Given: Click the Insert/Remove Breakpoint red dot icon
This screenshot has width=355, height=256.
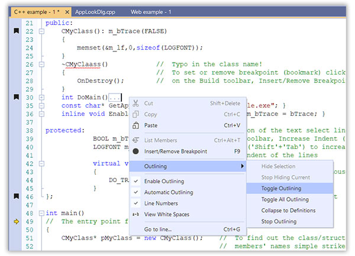Looking at the screenshot, I should [136, 151].
